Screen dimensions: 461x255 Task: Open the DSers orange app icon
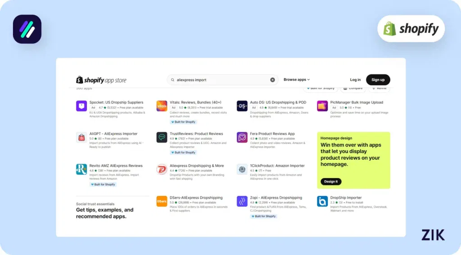(x=162, y=201)
